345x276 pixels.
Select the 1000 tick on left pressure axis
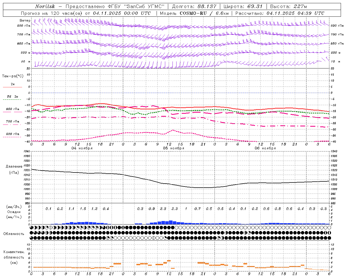click(27, 189)
